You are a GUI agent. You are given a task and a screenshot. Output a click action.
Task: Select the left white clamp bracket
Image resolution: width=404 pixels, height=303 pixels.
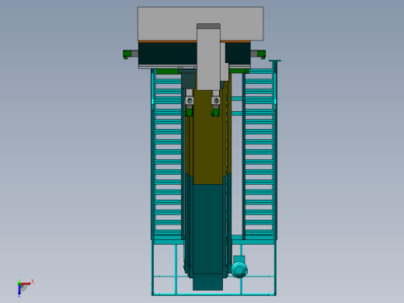[x=190, y=99]
